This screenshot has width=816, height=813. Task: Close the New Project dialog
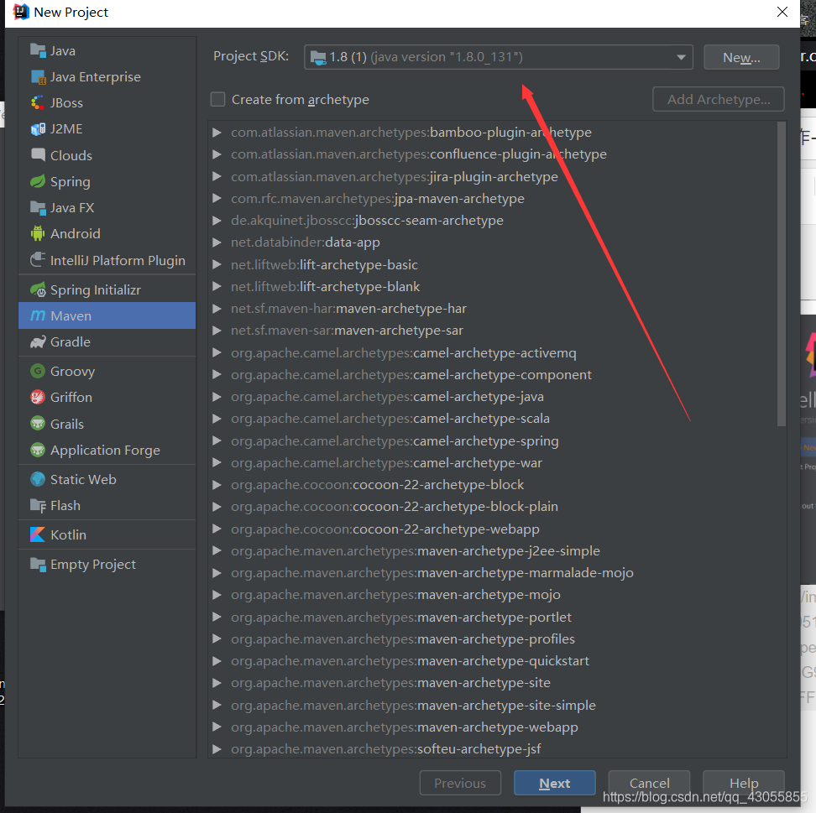click(x=782, y=12)
